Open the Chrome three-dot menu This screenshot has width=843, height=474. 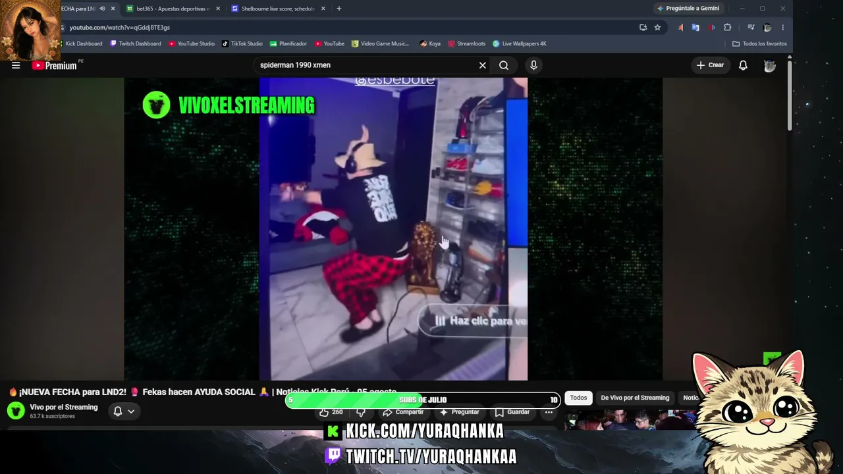pos(783,28)
